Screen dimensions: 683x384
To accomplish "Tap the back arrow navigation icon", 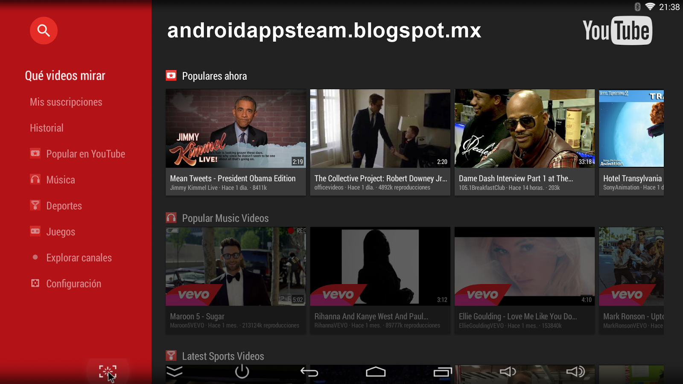I will pyautogui.click(x=309, y=372).
